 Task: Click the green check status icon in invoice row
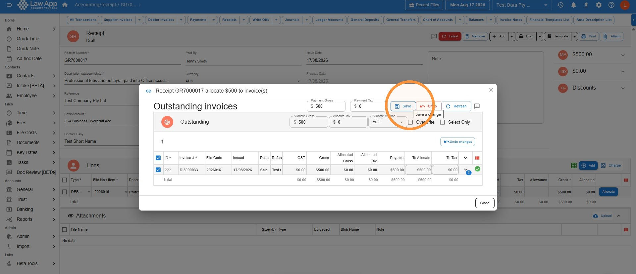click(x=477, y=169)
